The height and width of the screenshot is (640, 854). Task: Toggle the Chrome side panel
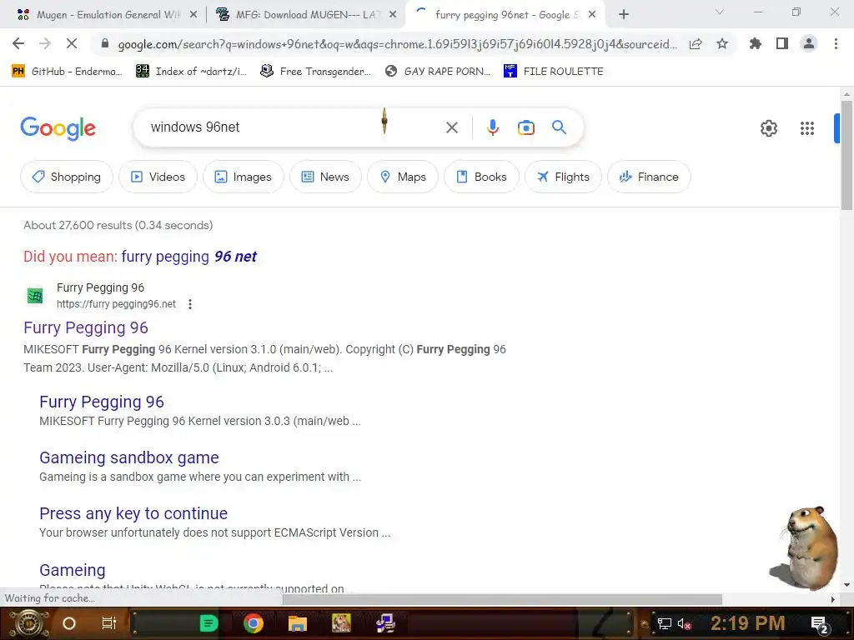point(782,43)
